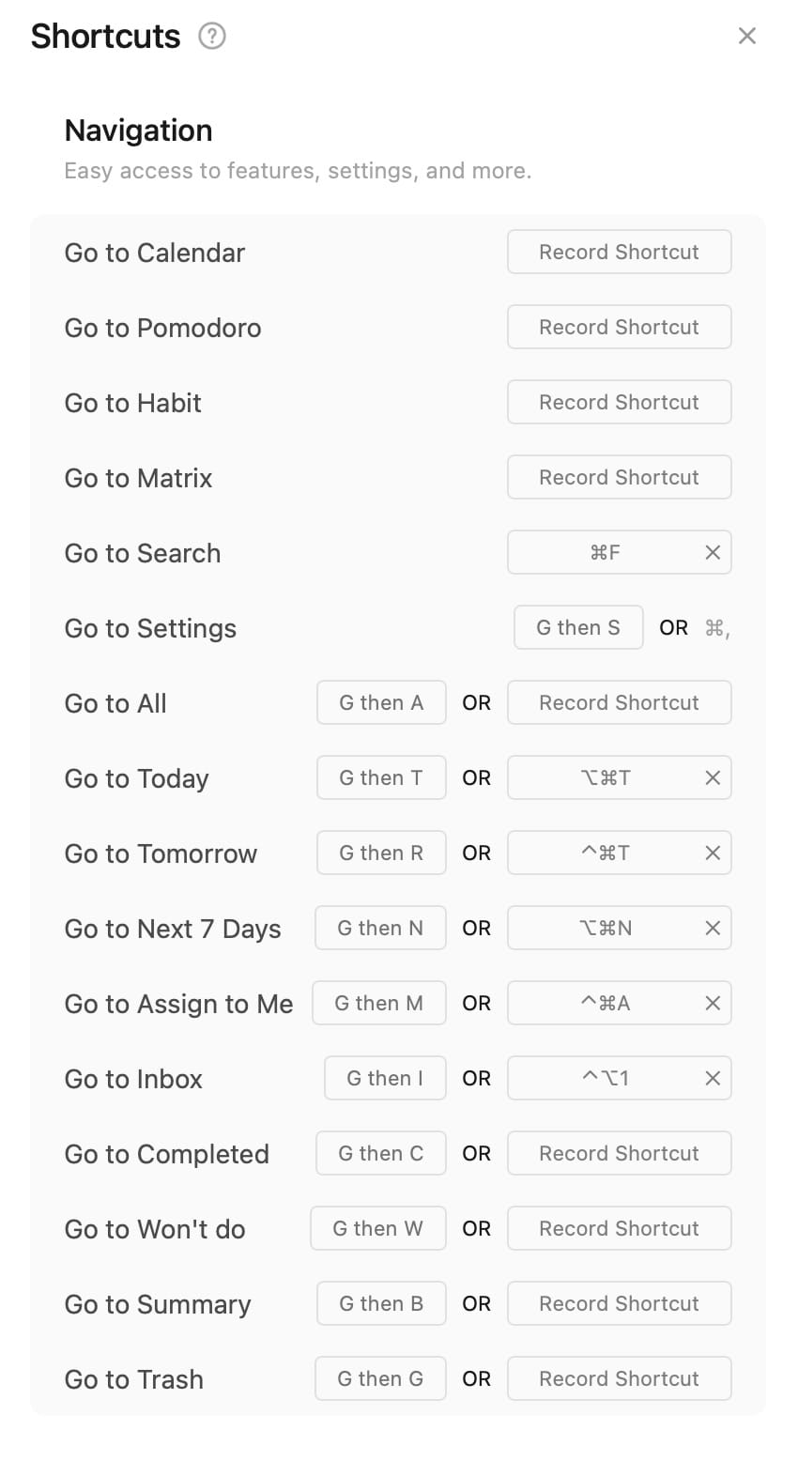Record a shortcut for Go to Habit
The height and width of the screenshot is (1461, 798).
619,403
